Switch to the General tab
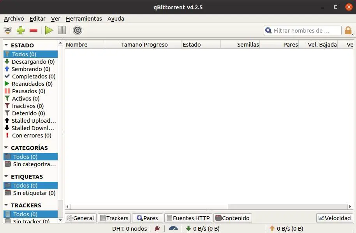 point(81,218)
